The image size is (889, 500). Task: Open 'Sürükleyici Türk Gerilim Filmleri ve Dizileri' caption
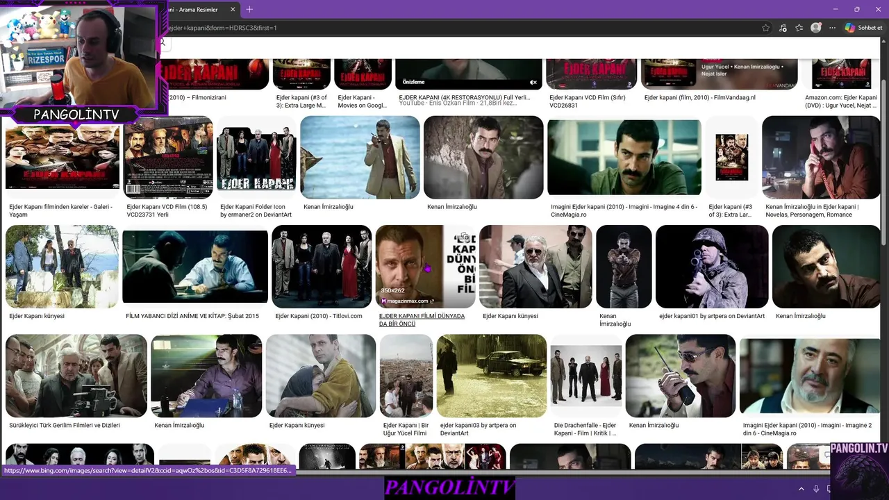(65, 425)
